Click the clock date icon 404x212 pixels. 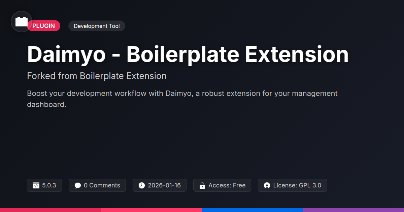(142, 185)
